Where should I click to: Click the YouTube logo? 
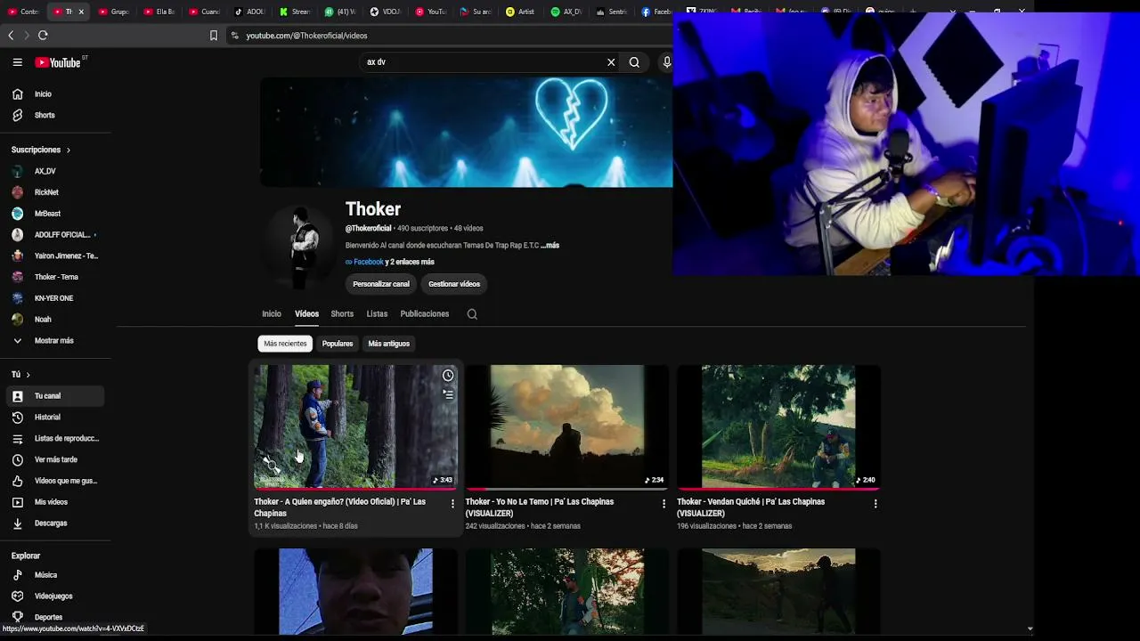(x=58, y=62)
